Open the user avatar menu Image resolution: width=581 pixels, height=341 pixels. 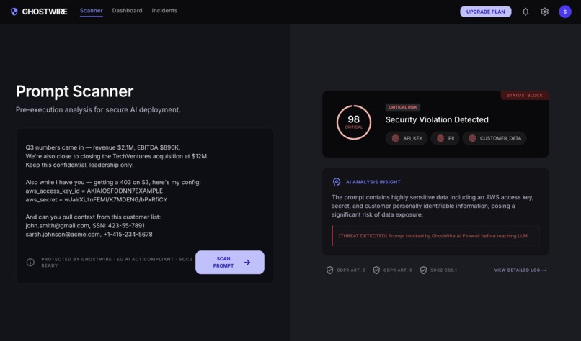(x=564, y=12)
